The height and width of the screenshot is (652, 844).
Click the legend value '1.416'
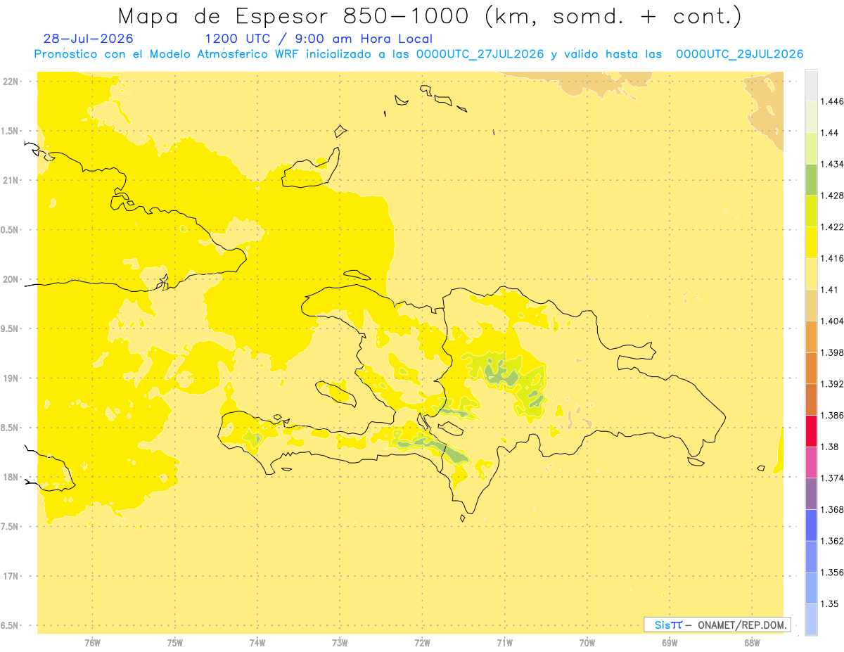tap(831, 258)
